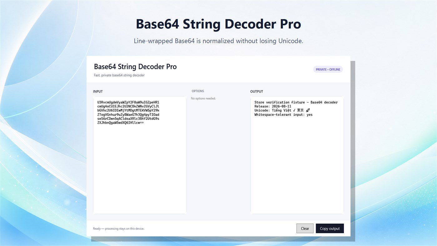Click inside the Base64 input text area
This screenshot has width=437, height=246.
point(140,155)
